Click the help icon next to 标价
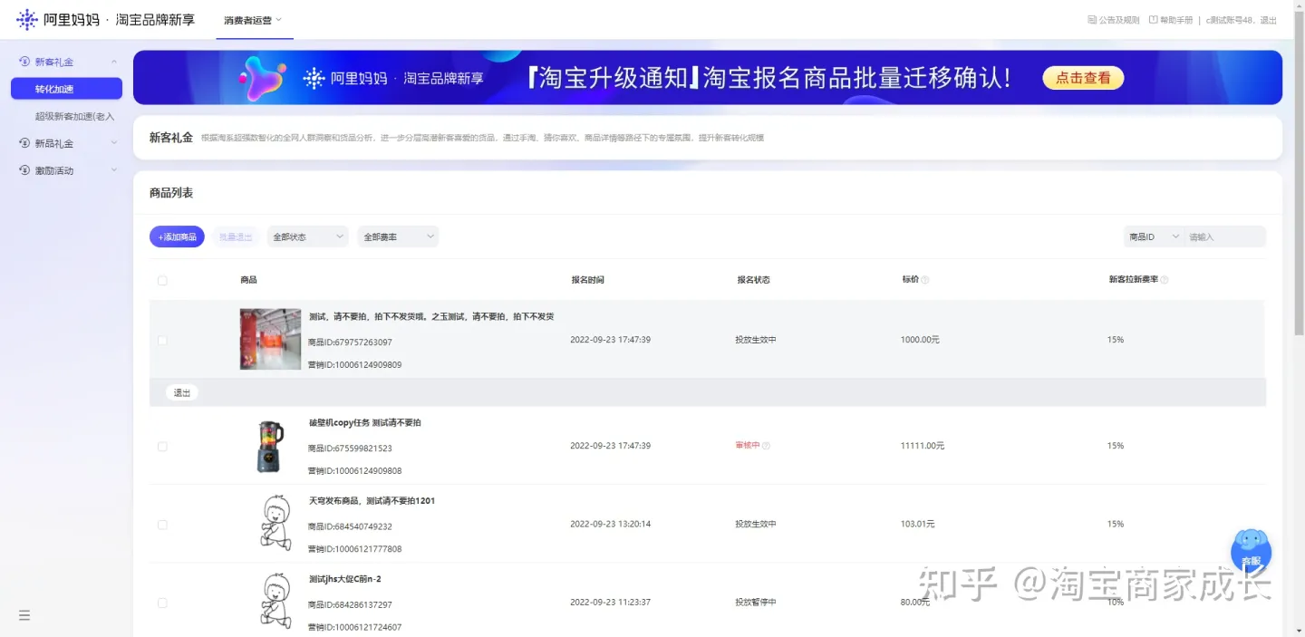This screenshot has width=1305, height=637. (x=925, y=280)
